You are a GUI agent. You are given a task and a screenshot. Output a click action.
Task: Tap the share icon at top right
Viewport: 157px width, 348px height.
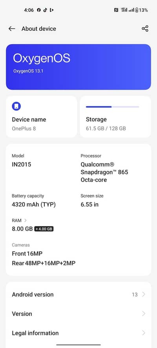(x=145, y=29)
